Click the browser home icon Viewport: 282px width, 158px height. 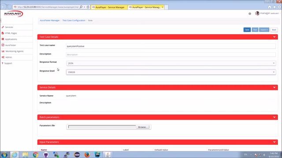click(269, 7)
